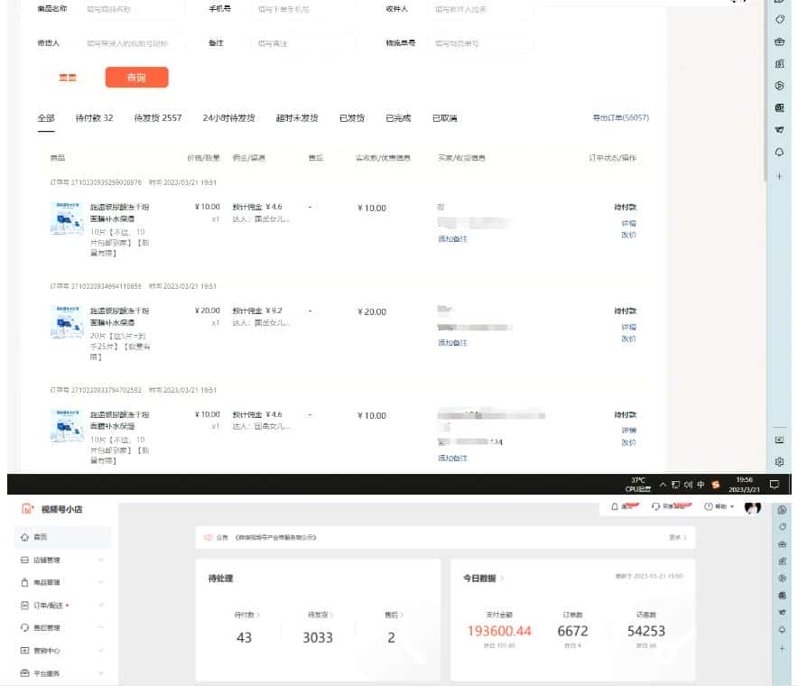Image resolution: width=798 pixels, height=686 pixels.
Task: Open Windows notification center icon
Action: [x=774, y=484]
